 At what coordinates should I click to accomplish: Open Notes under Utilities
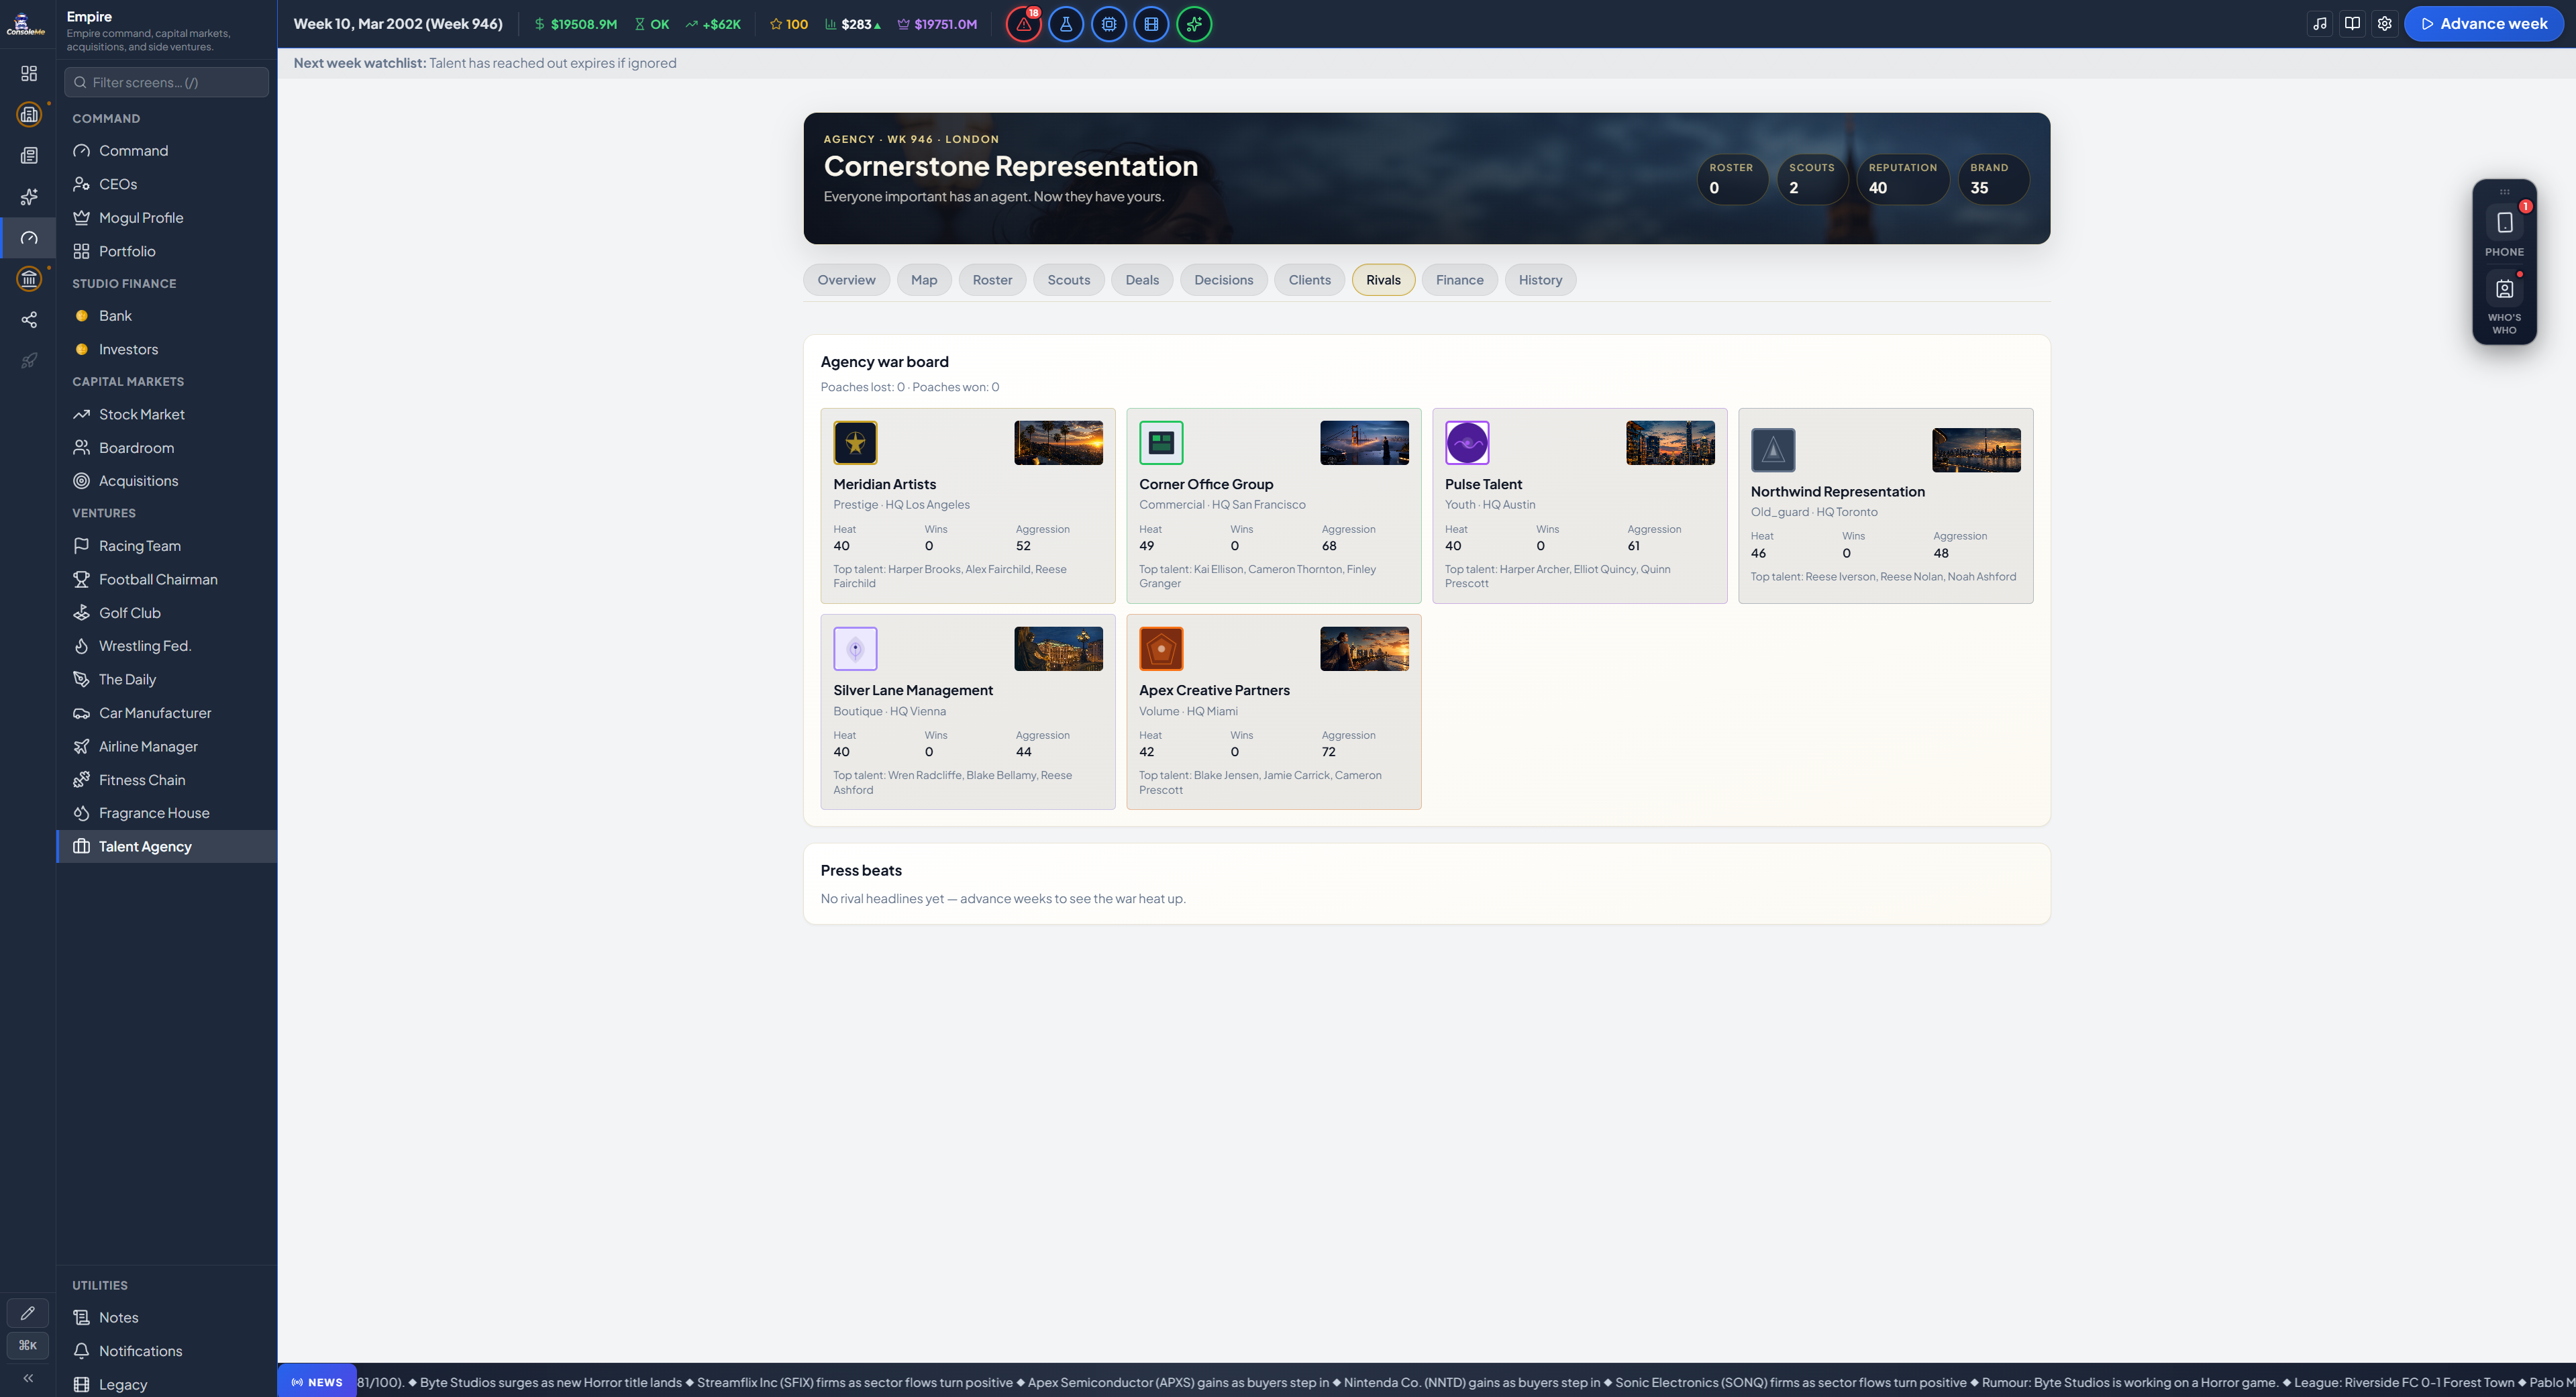[x=166, y=1318]
